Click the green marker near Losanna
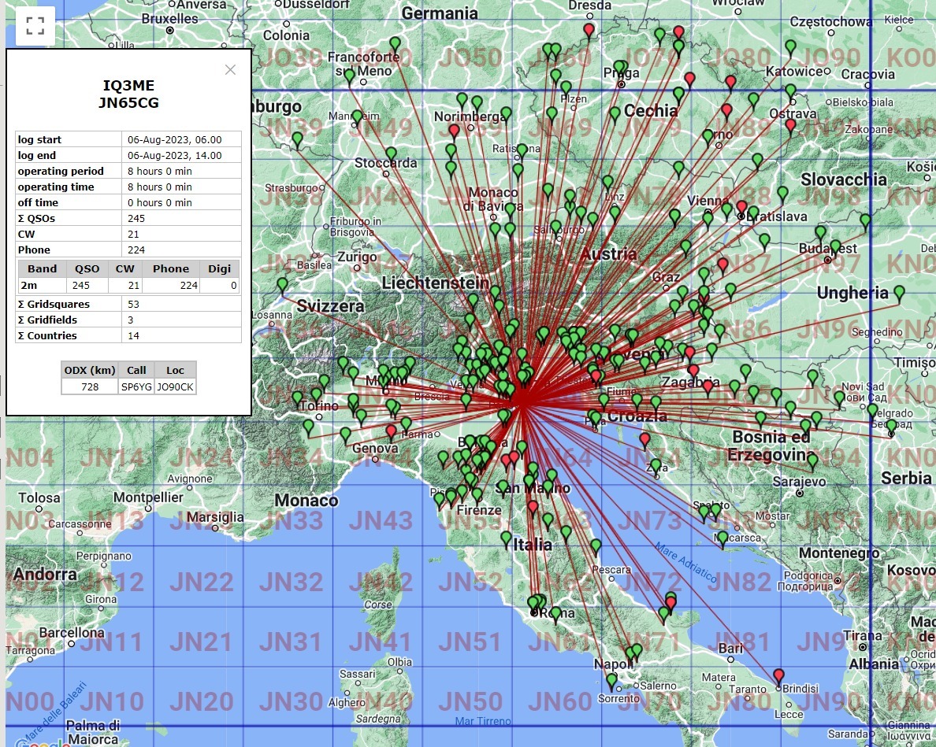The image size is (936, 747). [282, 287]
